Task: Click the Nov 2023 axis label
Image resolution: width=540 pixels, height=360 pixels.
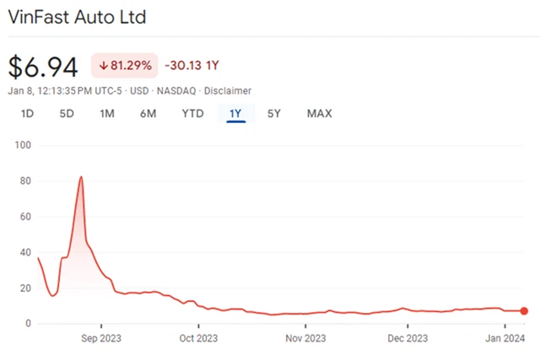Action: pos(305,339)
